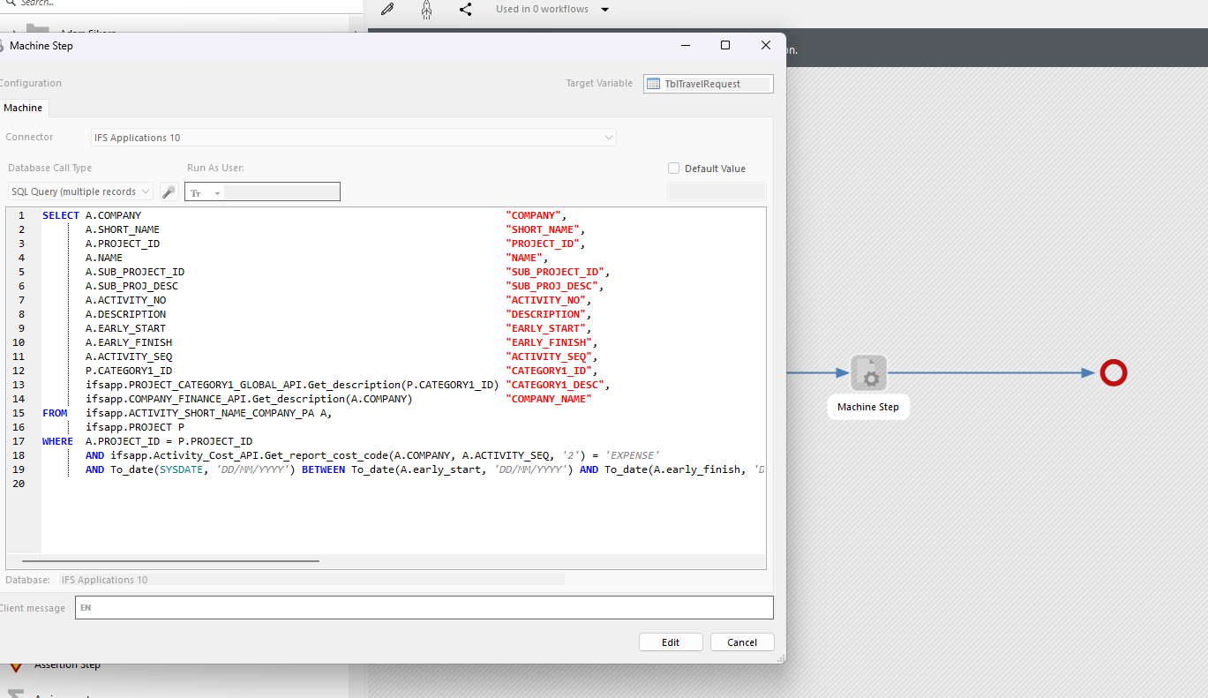
Task: Close the Machine Step dialog
Action: coord(766,45)
